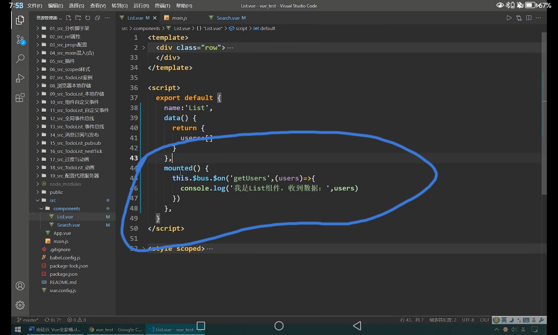The image size is (558, 335).
Task: Open the Explorer view in activity bar
Action: [x=20, y=20]
